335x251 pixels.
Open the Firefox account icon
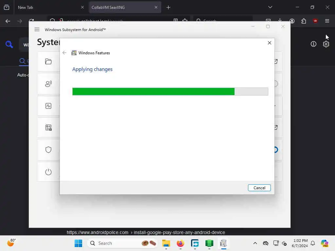(x=292, y=21)
